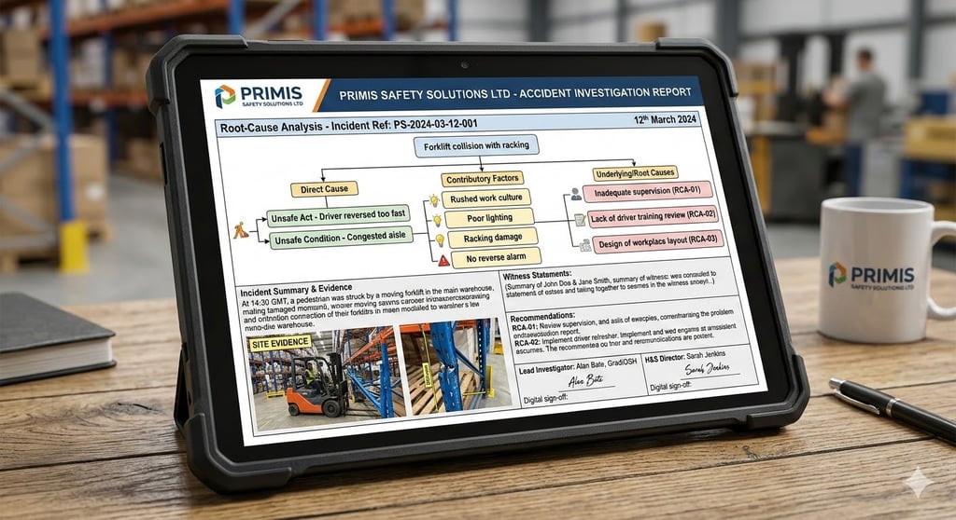
Task: Click the 'Direct Cause' label box
Action: point(324,189)
